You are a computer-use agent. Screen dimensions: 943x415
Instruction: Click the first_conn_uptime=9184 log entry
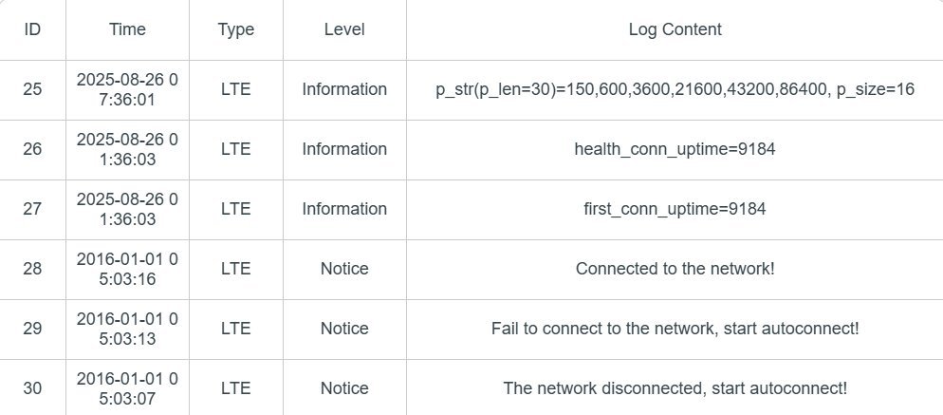pos(675,209)
